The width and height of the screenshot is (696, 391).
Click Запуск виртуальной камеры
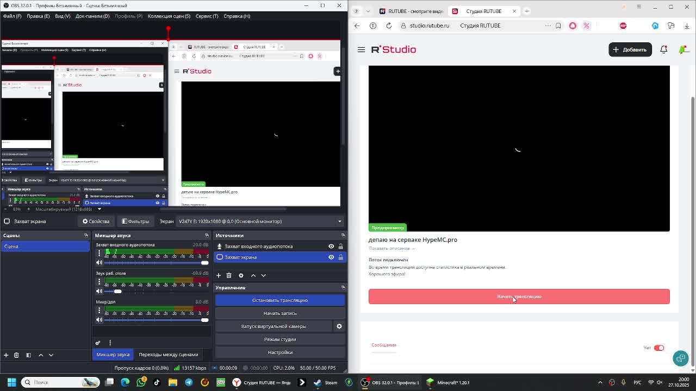pyautogui.click(x=274, y=326)
